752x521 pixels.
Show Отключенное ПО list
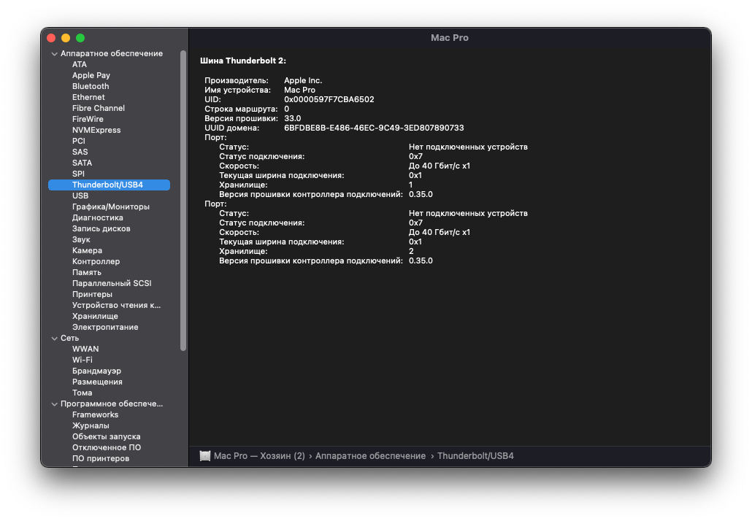coord(107,448)
